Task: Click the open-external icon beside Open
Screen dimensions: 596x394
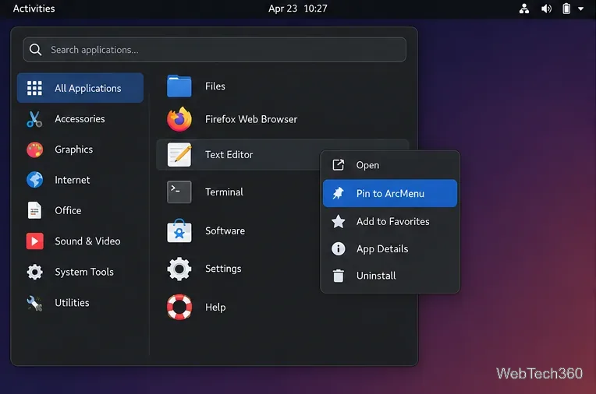Action: point(339,165)
